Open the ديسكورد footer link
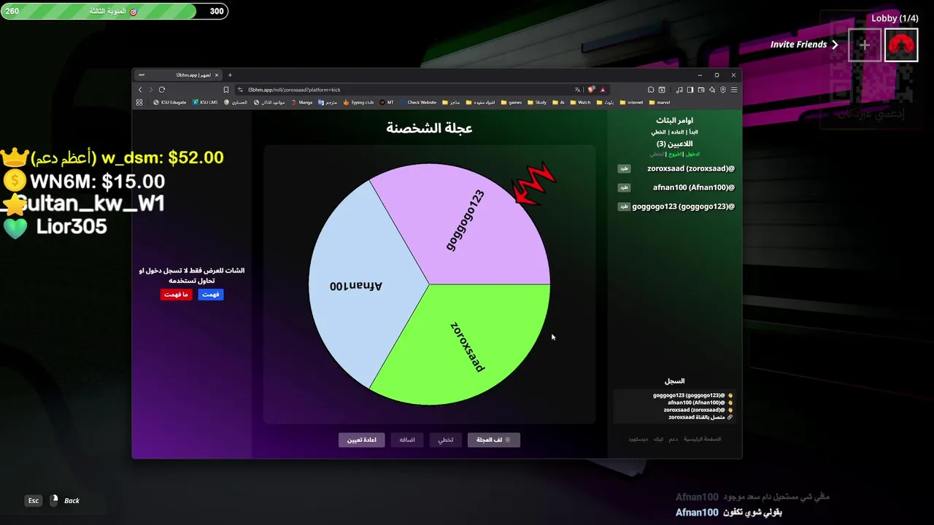 (x=638, y=439)
